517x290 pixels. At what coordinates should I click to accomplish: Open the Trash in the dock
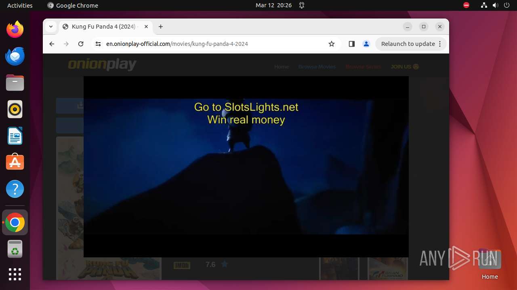15,249
